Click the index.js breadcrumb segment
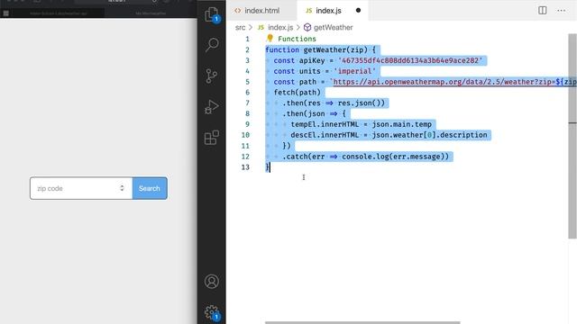This screenshot has height=324, width=577. (280, 28)
